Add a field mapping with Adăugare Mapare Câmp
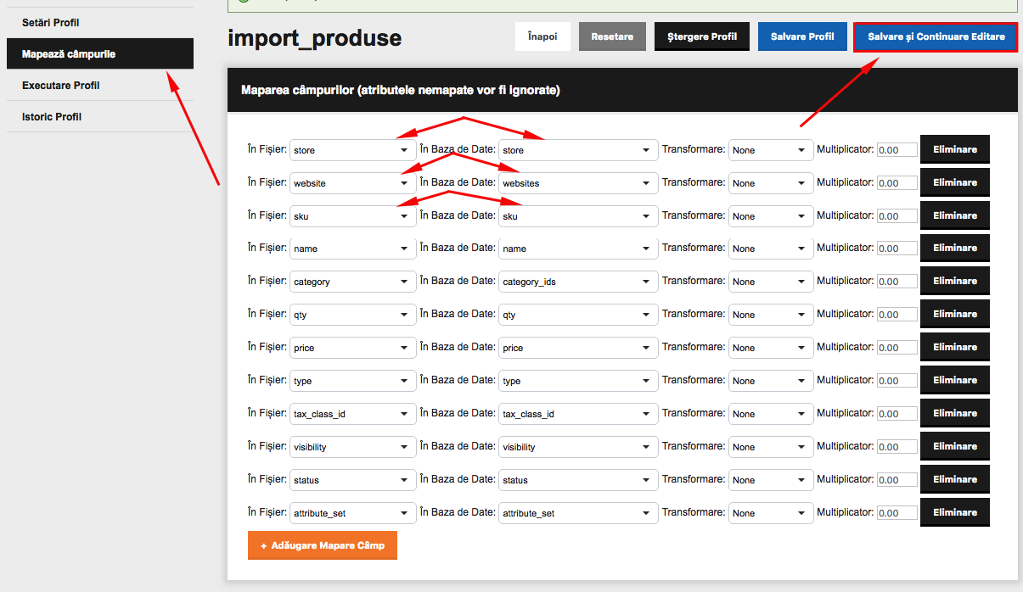Viewport: 1023px width, 592px height. 323,545
